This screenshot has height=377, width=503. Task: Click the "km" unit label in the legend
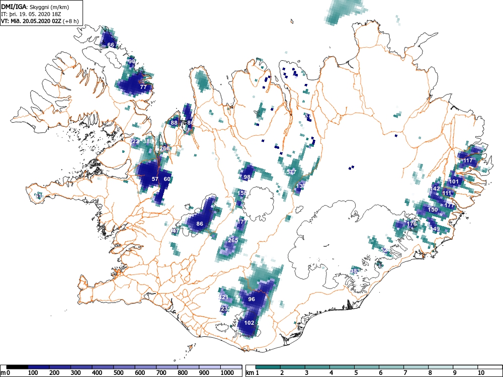(250, 373)
